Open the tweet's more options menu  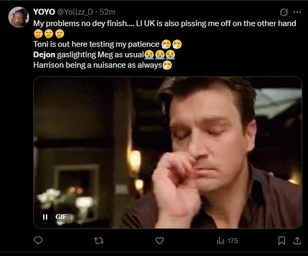[297, 12]
